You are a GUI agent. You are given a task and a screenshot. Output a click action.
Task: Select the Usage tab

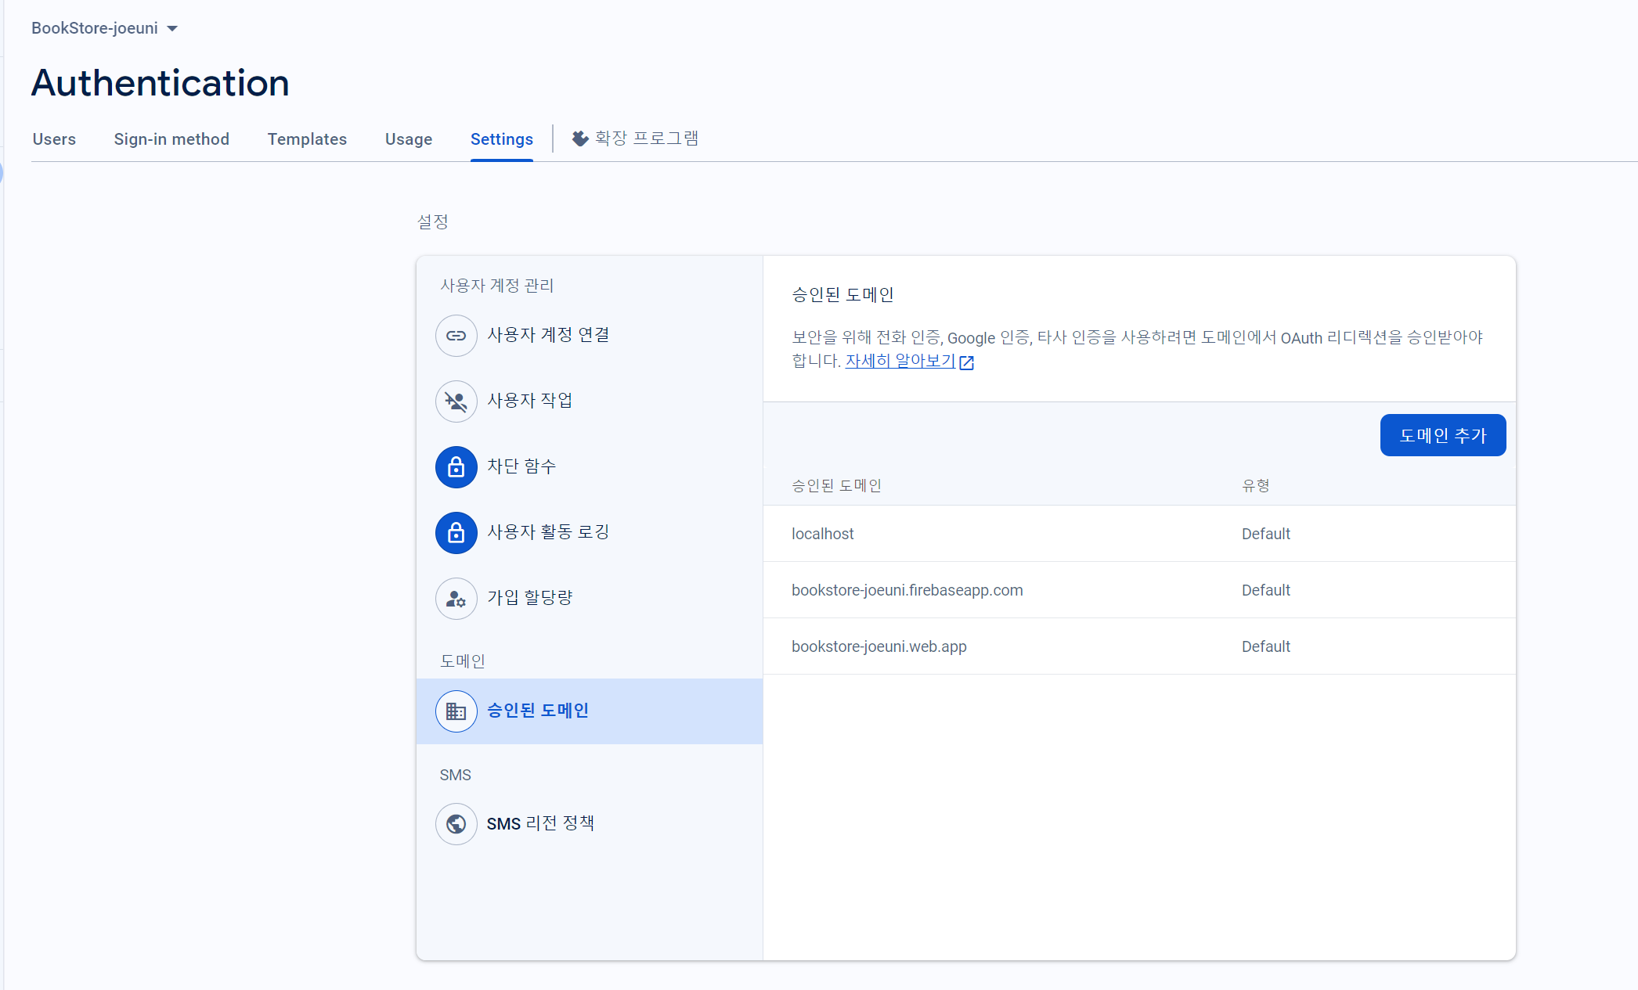click(409, 139)
